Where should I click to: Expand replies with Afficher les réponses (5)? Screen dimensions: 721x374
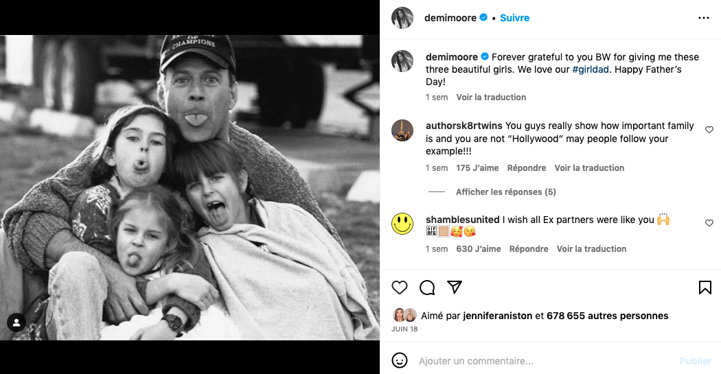(x=505, y=192)
